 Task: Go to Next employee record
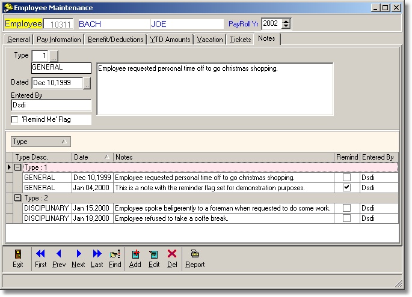click(x=78, y=254)
